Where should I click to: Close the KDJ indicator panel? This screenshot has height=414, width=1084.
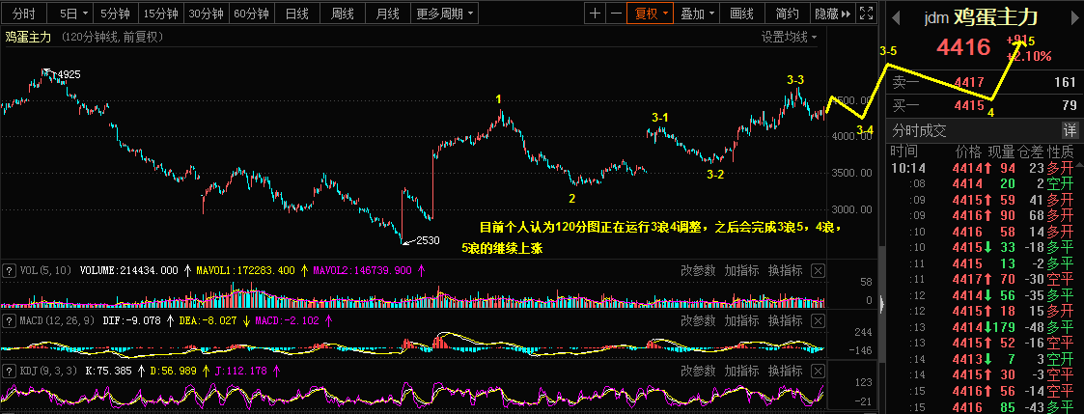(818, 371)
